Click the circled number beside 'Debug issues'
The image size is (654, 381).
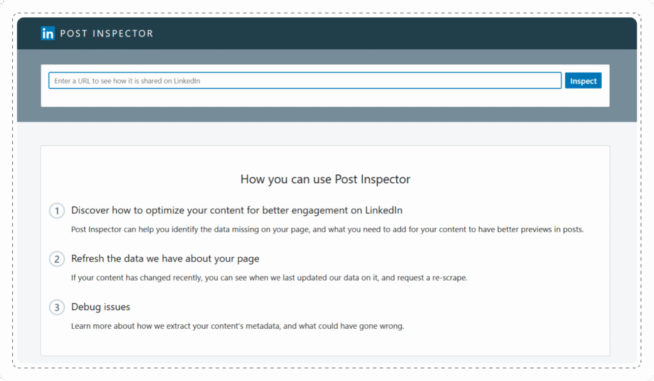56,307
